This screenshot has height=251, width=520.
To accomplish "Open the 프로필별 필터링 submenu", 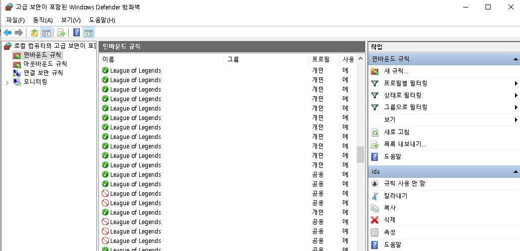I will [x=444, y=84].
